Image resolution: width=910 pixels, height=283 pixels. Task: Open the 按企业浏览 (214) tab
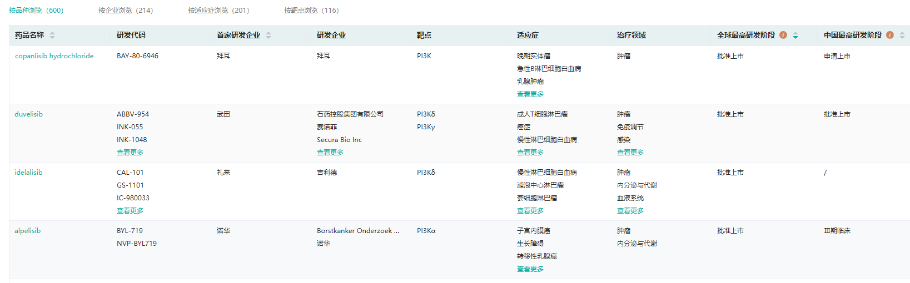pos(126,11)
